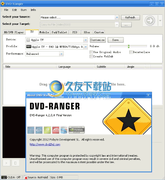Click the Volume slider handle
This screenshot has width=165, height=180.
(x=129, y=46)
